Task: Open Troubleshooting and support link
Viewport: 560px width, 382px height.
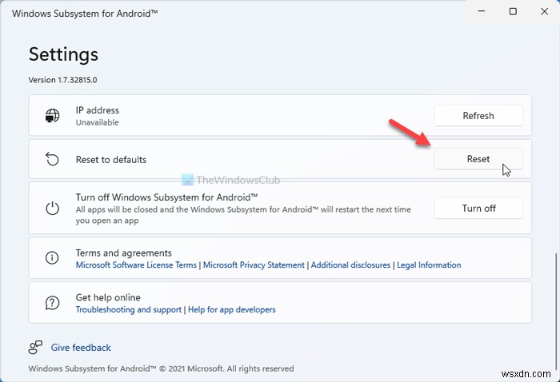Action: (129, 310)
